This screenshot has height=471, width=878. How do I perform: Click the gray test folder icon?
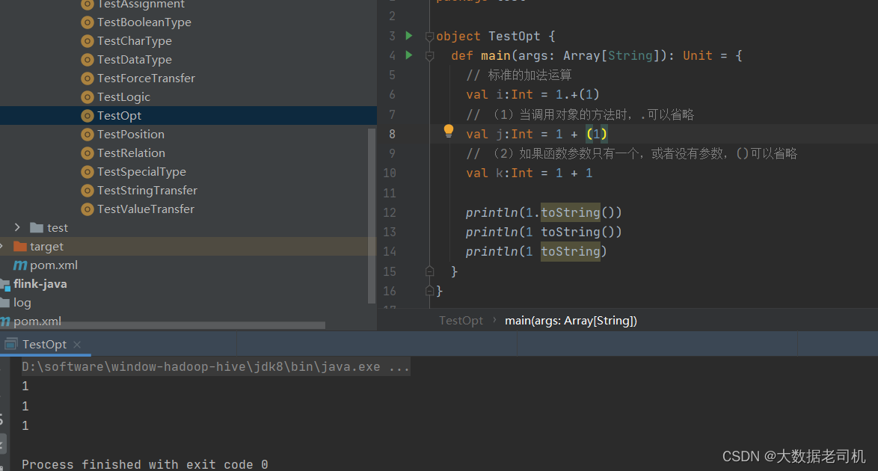click(x=37, y=227)
